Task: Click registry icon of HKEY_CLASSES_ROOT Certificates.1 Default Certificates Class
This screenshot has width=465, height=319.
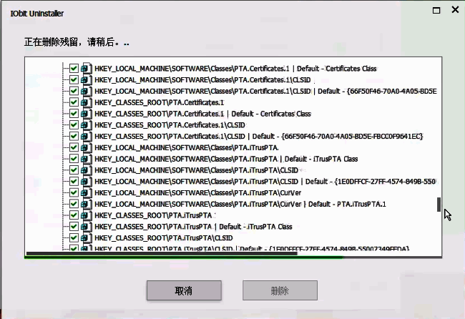Action: 87,114
